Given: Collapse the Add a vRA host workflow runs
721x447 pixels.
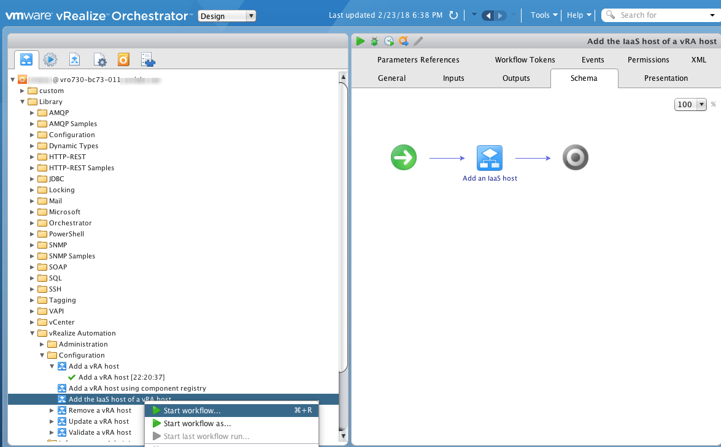Looking at the screenshot, I should (x=52, y=366).
